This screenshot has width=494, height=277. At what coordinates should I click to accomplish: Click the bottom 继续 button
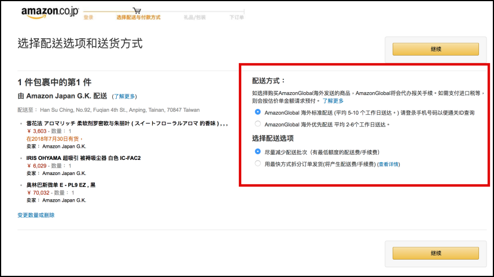436,253
